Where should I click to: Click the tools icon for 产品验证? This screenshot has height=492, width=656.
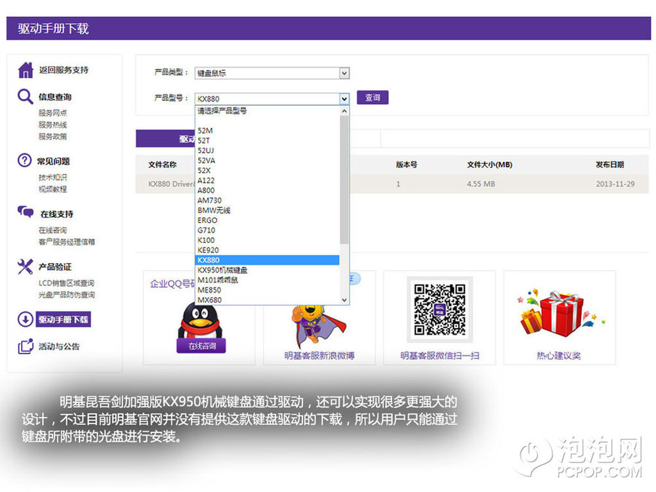click(25, 266)
